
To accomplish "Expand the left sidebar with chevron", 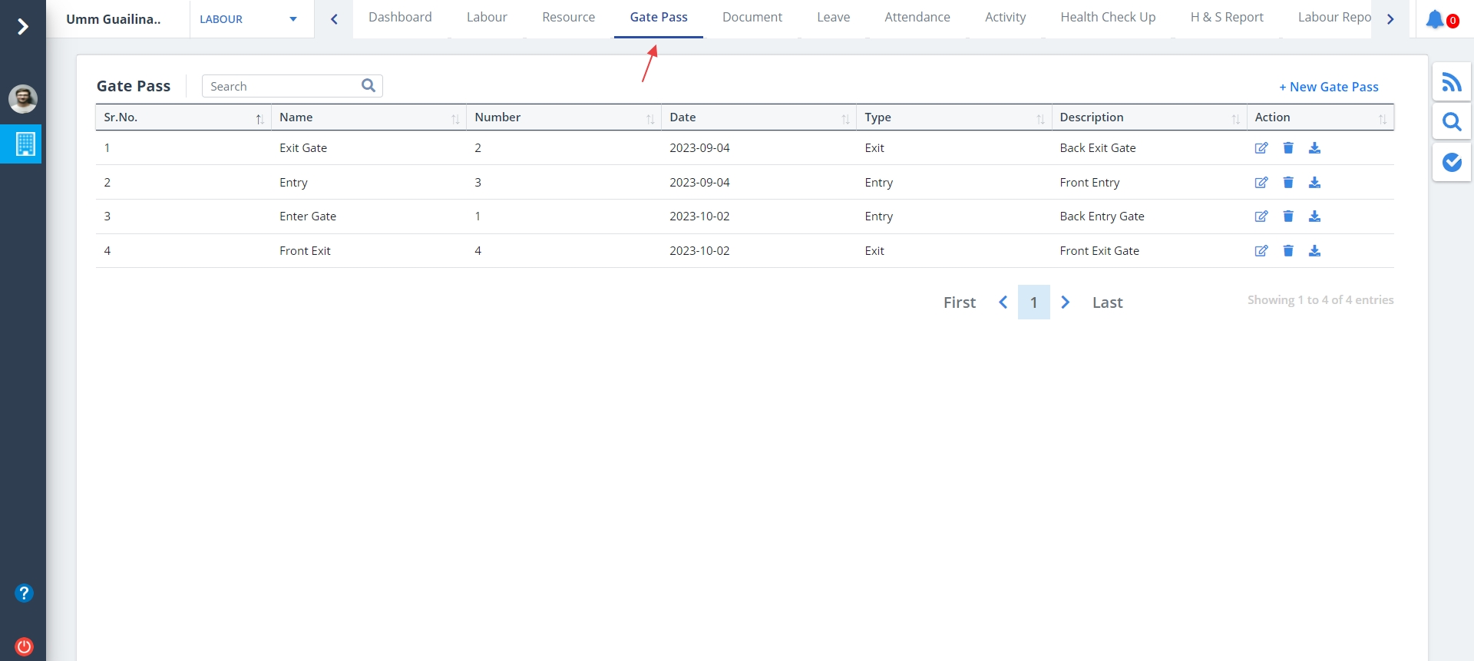I will pos(23,27).
